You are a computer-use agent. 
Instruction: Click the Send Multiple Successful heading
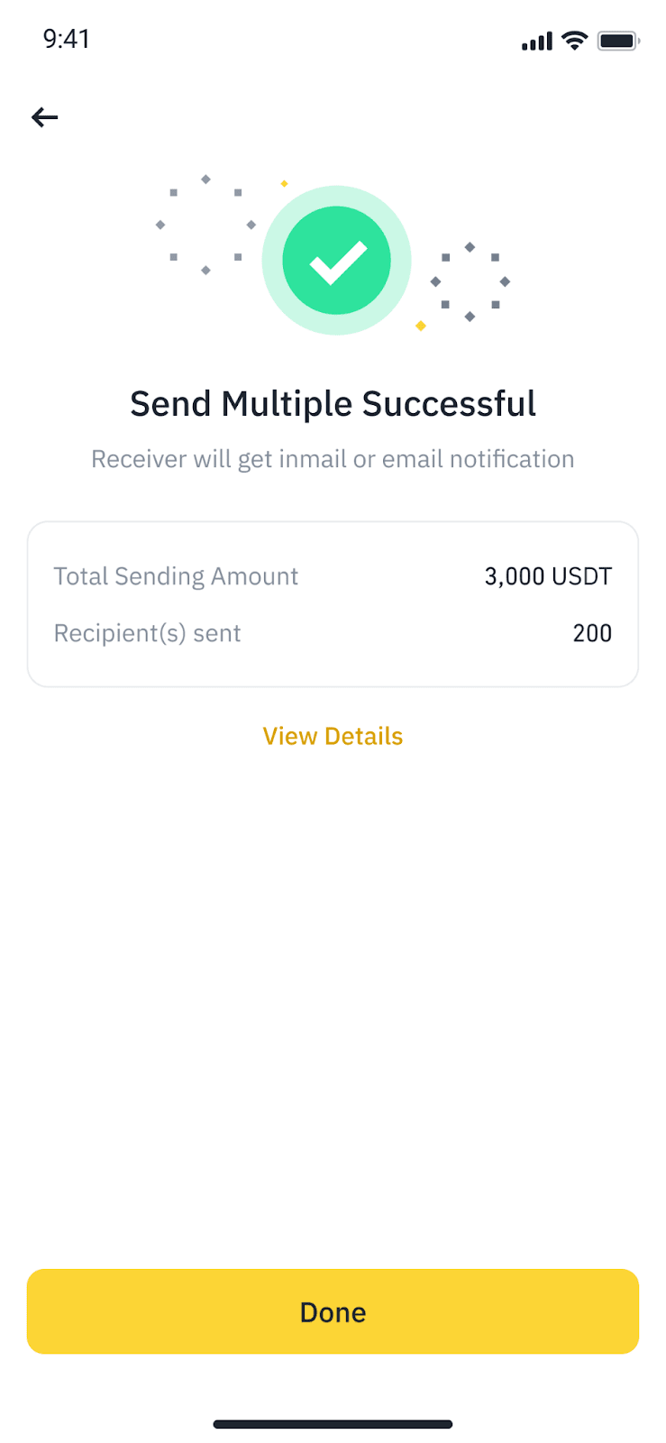point(333,403)
